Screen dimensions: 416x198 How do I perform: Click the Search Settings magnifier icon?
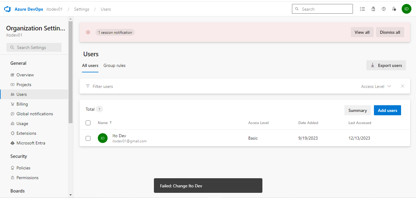[x=12, y=47]
